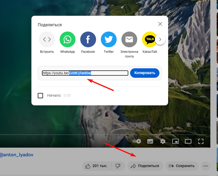Share the video on Twitter
218x176 pixels.
pyautogui.click(x=108, y=39)
